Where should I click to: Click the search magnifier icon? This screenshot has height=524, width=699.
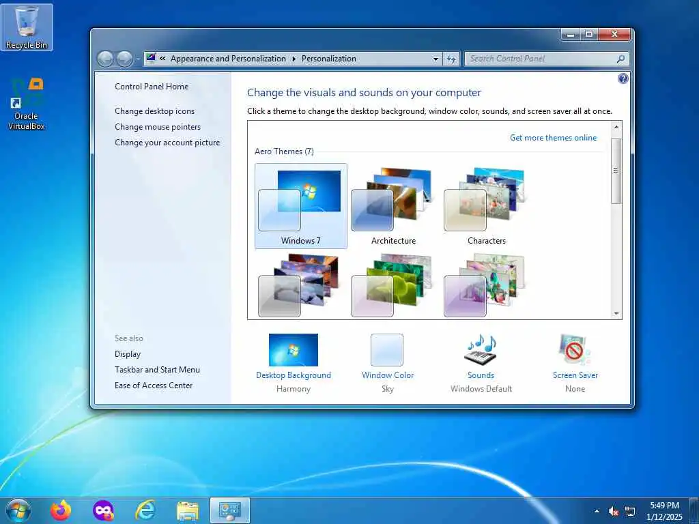[620, 59]
